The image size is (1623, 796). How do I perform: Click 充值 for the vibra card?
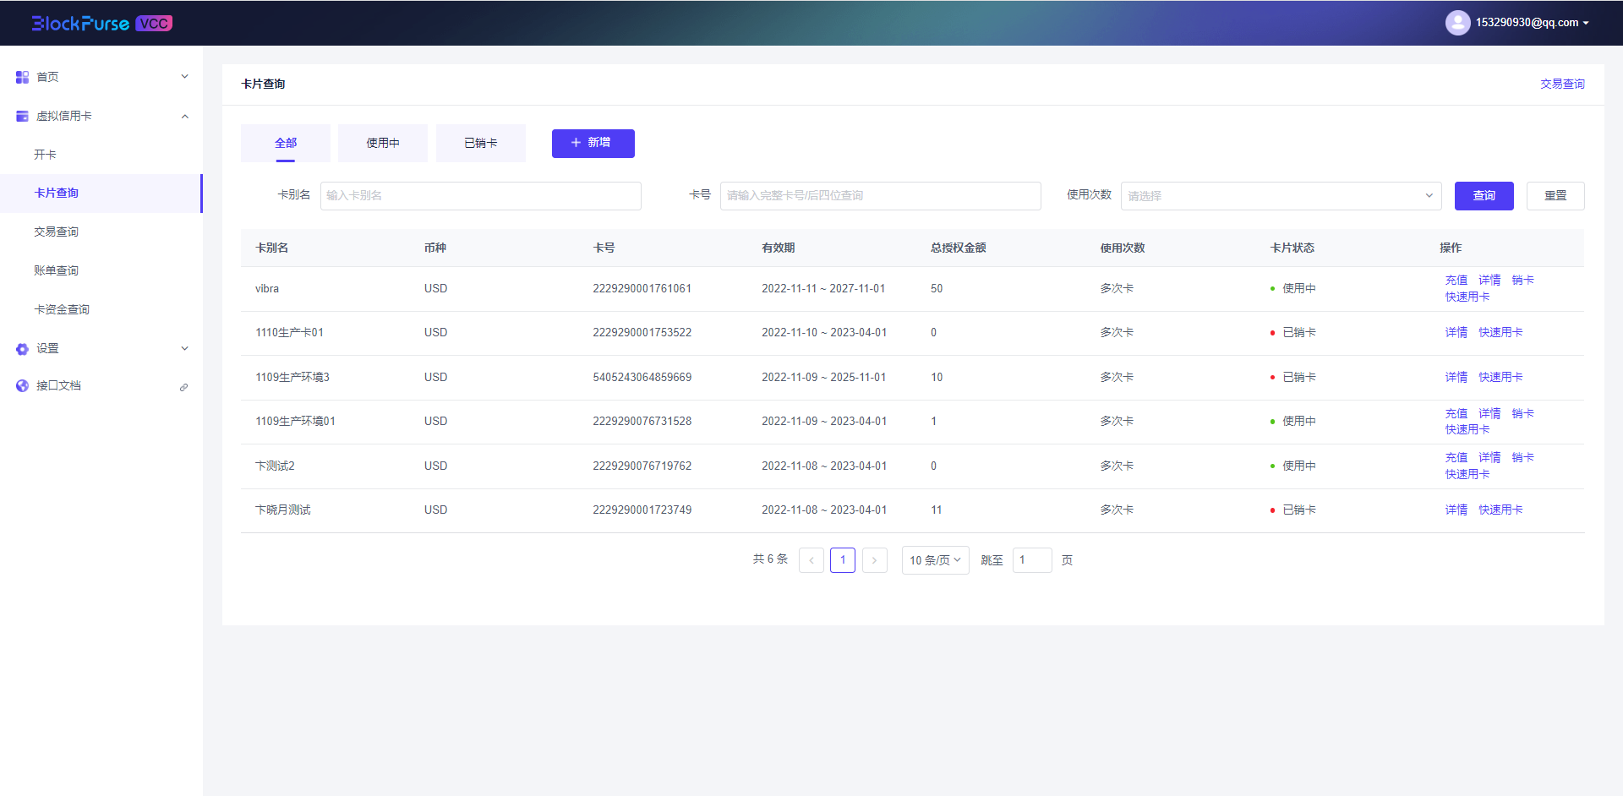(x=1456, y=280)
